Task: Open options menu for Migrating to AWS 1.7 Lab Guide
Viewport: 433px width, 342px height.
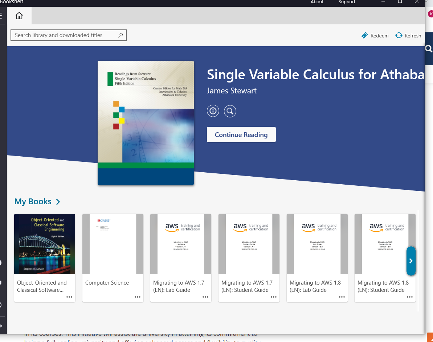Action: coord(205,297)
